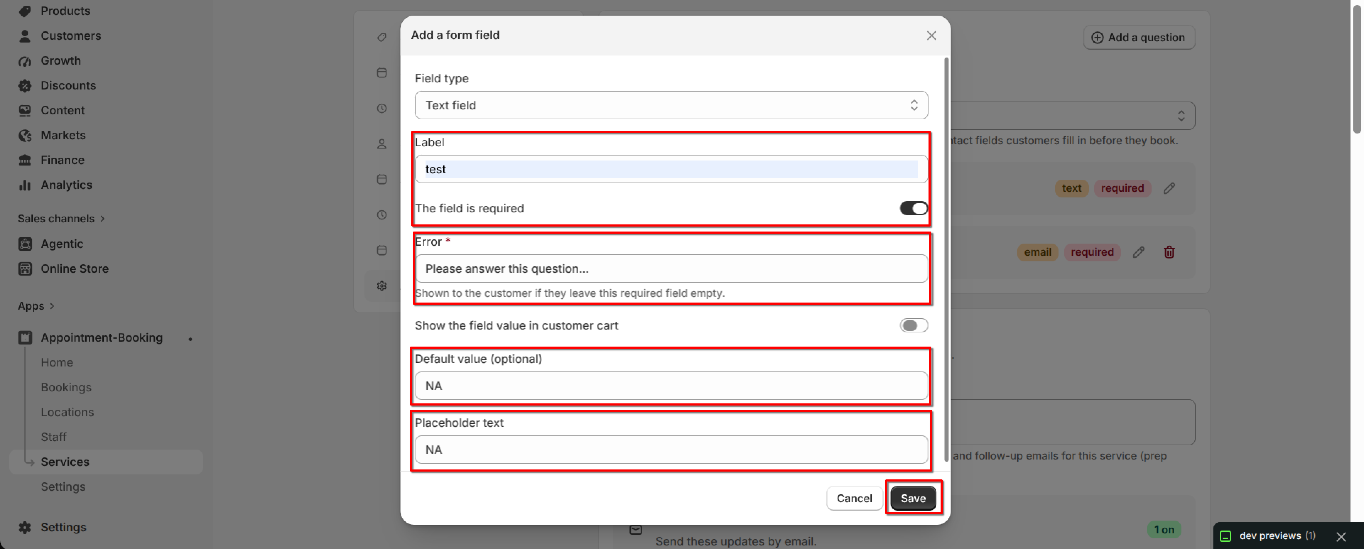Click the Default value input field
The height and width of the screenshot is (549, 1364).
click(671, 385)
